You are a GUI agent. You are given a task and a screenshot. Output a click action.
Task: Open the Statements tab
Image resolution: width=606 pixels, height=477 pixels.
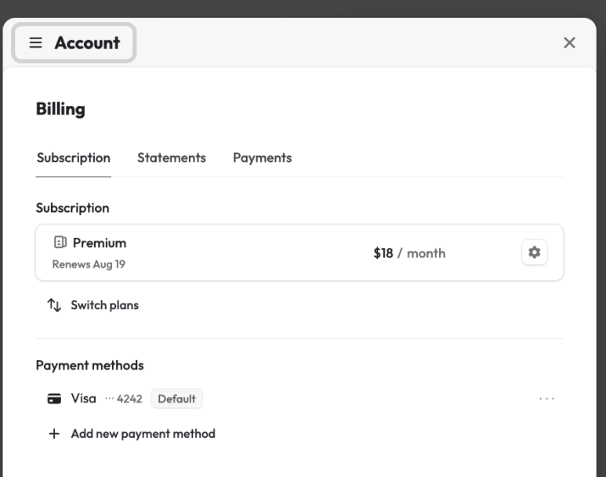pyautogui.click(x=172, y=158)
